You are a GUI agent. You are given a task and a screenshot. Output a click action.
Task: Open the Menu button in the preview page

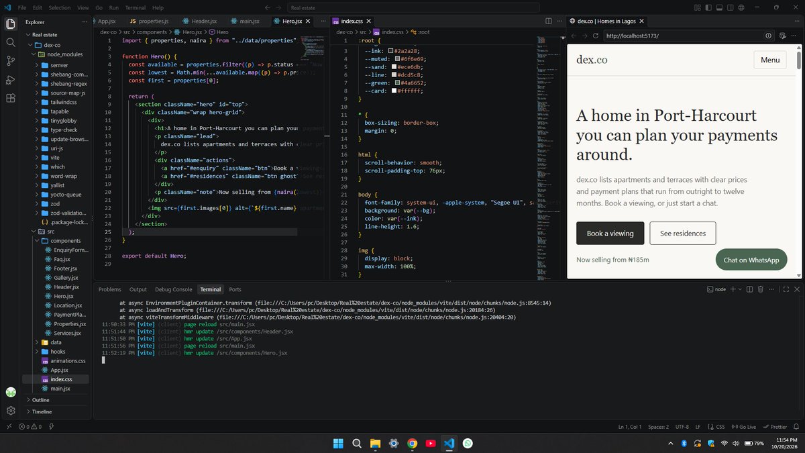(x=770, y=60)
